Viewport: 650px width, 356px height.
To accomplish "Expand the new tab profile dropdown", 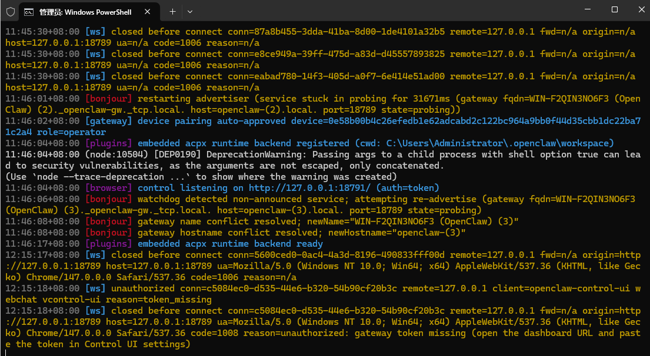I will coord(190,12).
